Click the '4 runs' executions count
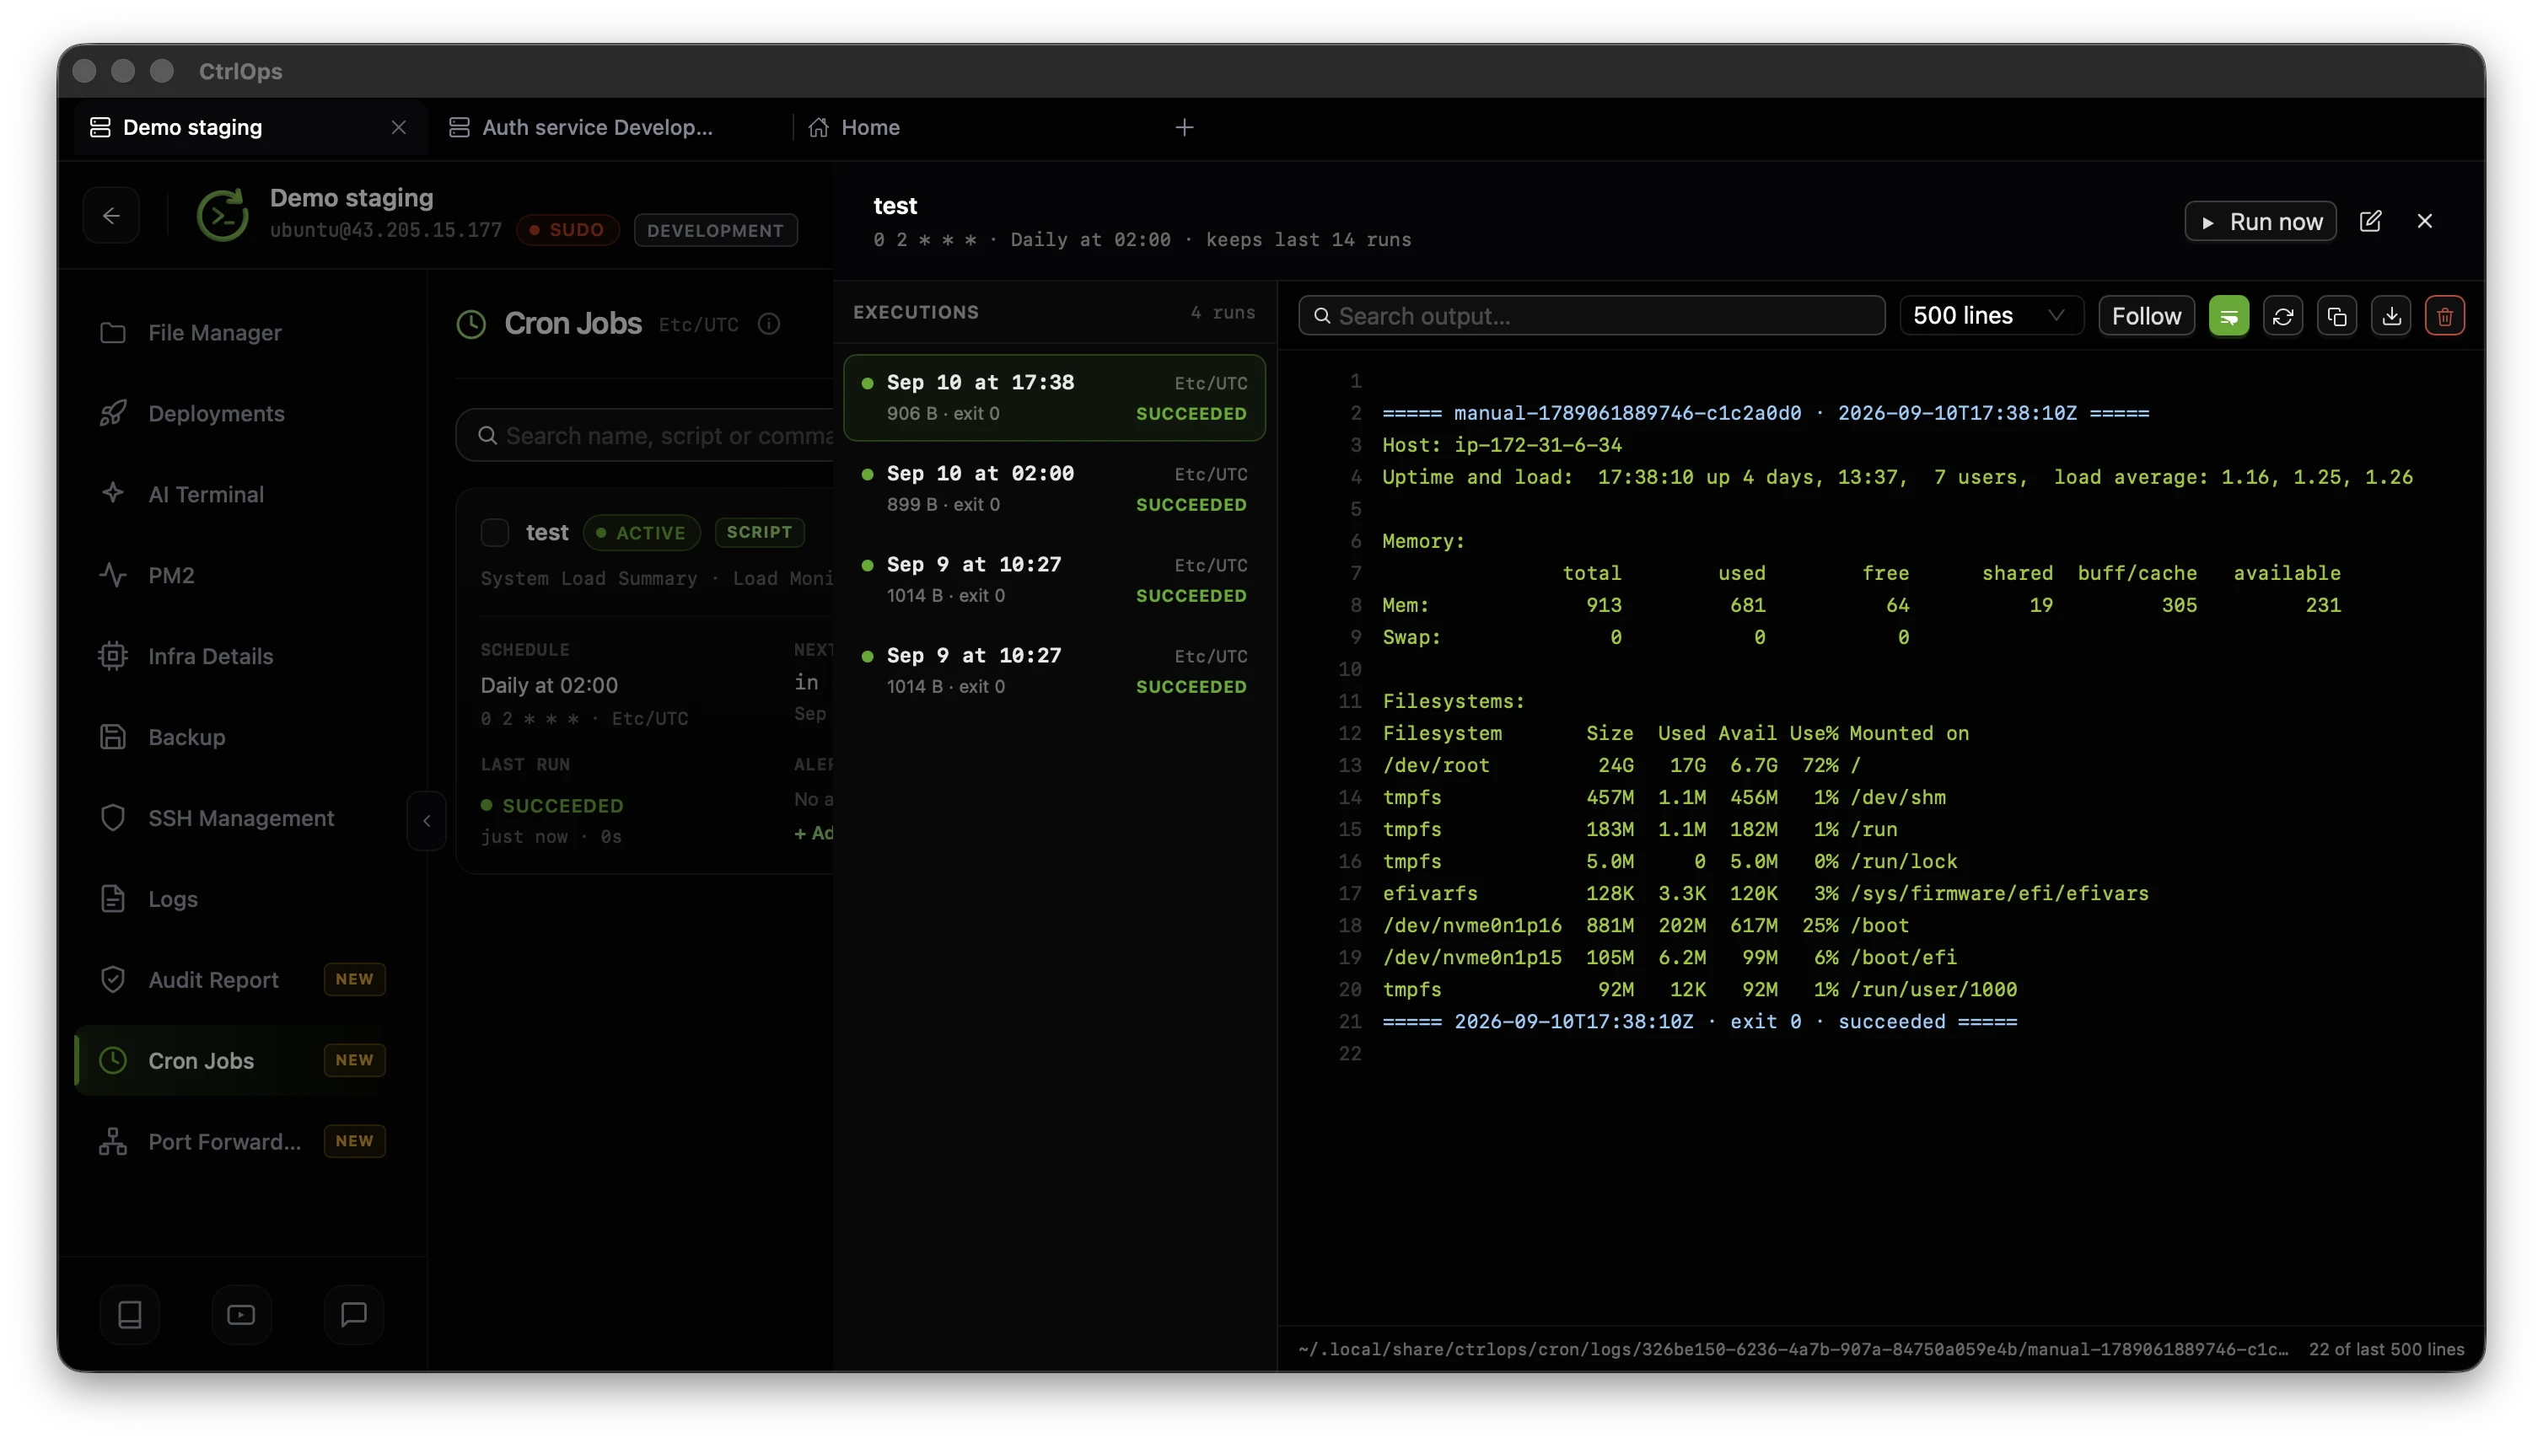 click(1223, 312)
